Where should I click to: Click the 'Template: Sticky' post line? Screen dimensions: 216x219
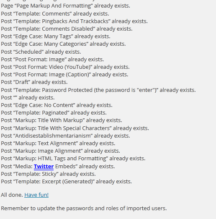pyautogui.click(x=48, y=174)
